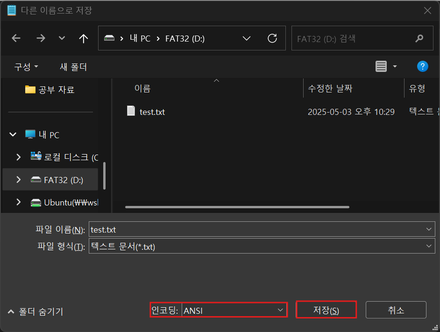Open the 구성 menu
The height and width of the screenshot is (332, 440).
click(x=26, y=67)
